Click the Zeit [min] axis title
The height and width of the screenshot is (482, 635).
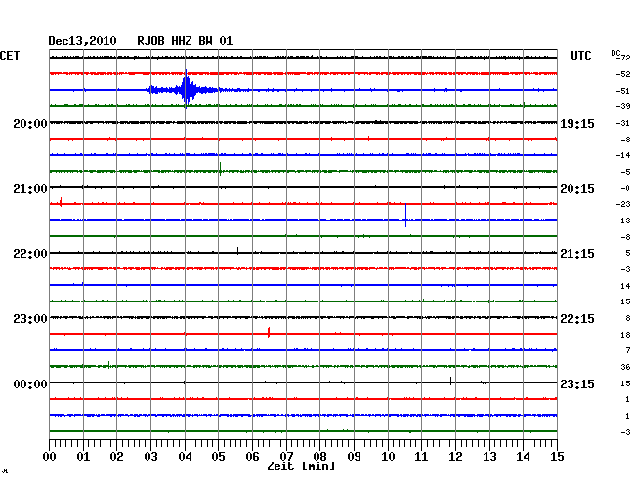[x=301, y=466]
